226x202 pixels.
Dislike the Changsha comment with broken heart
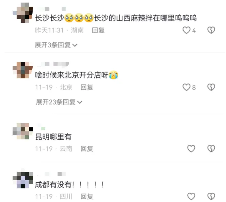(x=211, y=30)
